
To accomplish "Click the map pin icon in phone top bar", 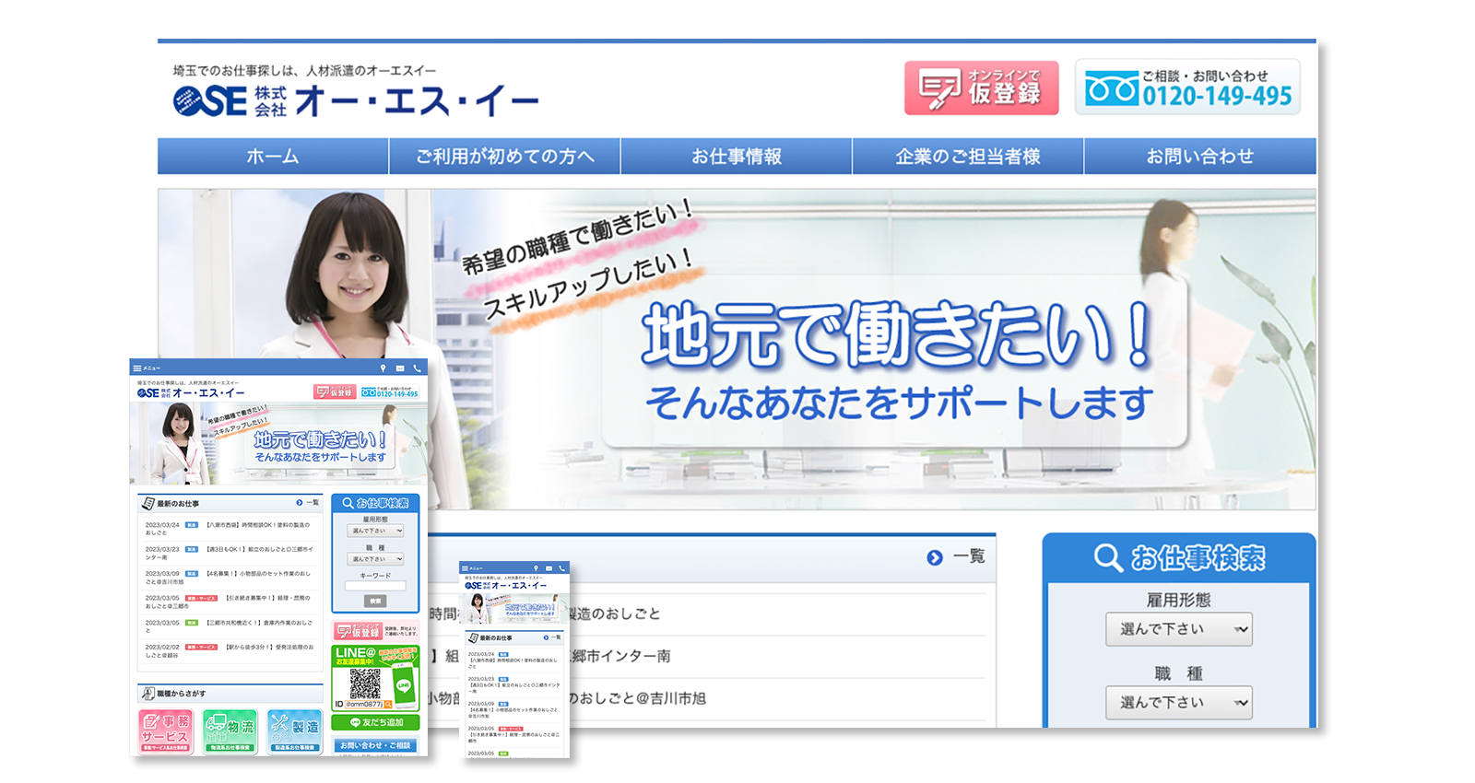I will [537, 568].
